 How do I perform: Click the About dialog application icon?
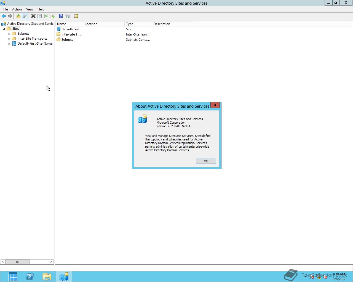pyautogui.click(x=142, y=119)
